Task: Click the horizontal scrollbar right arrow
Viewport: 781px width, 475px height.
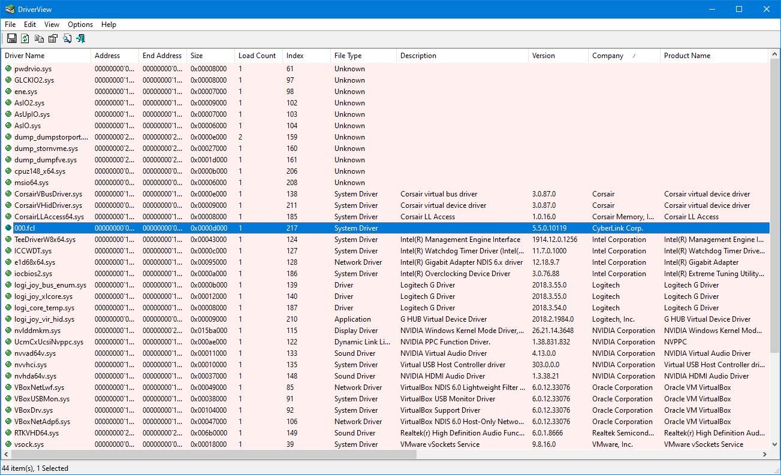Action: (764, 455)
